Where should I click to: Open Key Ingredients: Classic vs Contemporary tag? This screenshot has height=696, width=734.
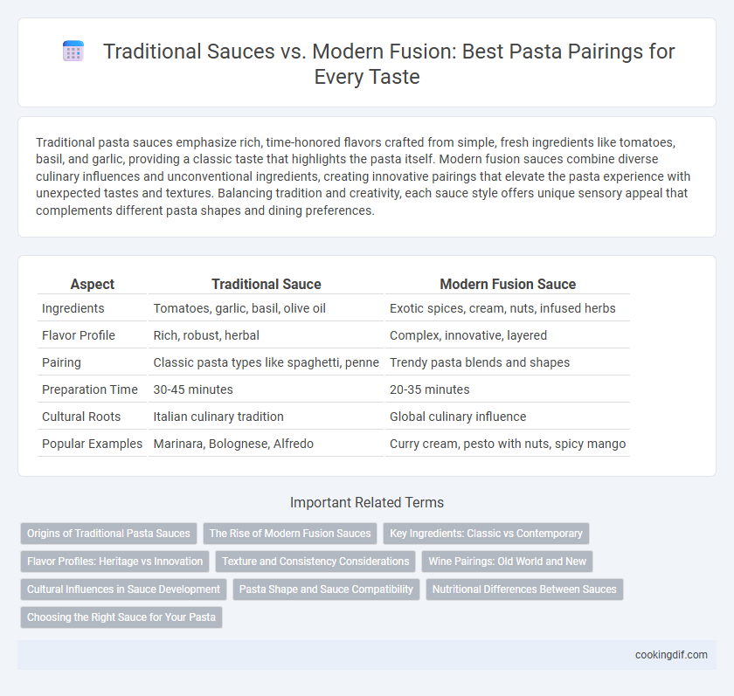click(486, 534)
